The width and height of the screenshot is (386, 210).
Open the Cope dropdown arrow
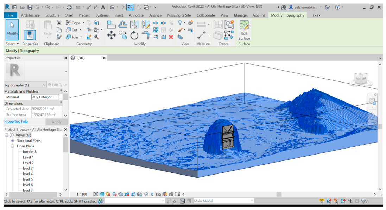point(83,23)
